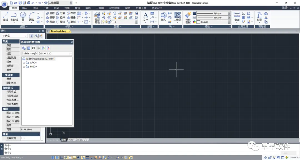Click the calculator icon in 实用工具
This screenshot has width=300, height=160.
point(243,18)
